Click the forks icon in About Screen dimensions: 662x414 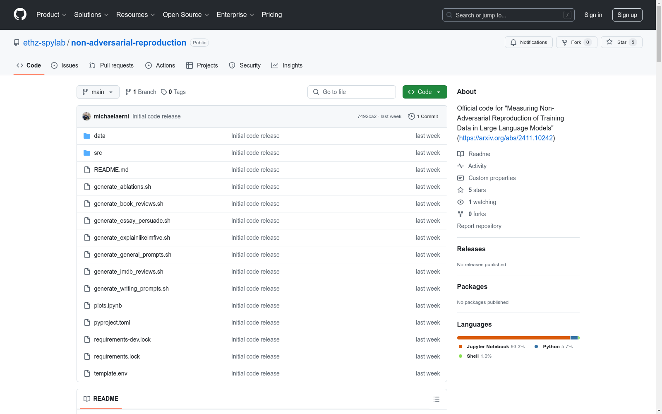pos(461,214)
